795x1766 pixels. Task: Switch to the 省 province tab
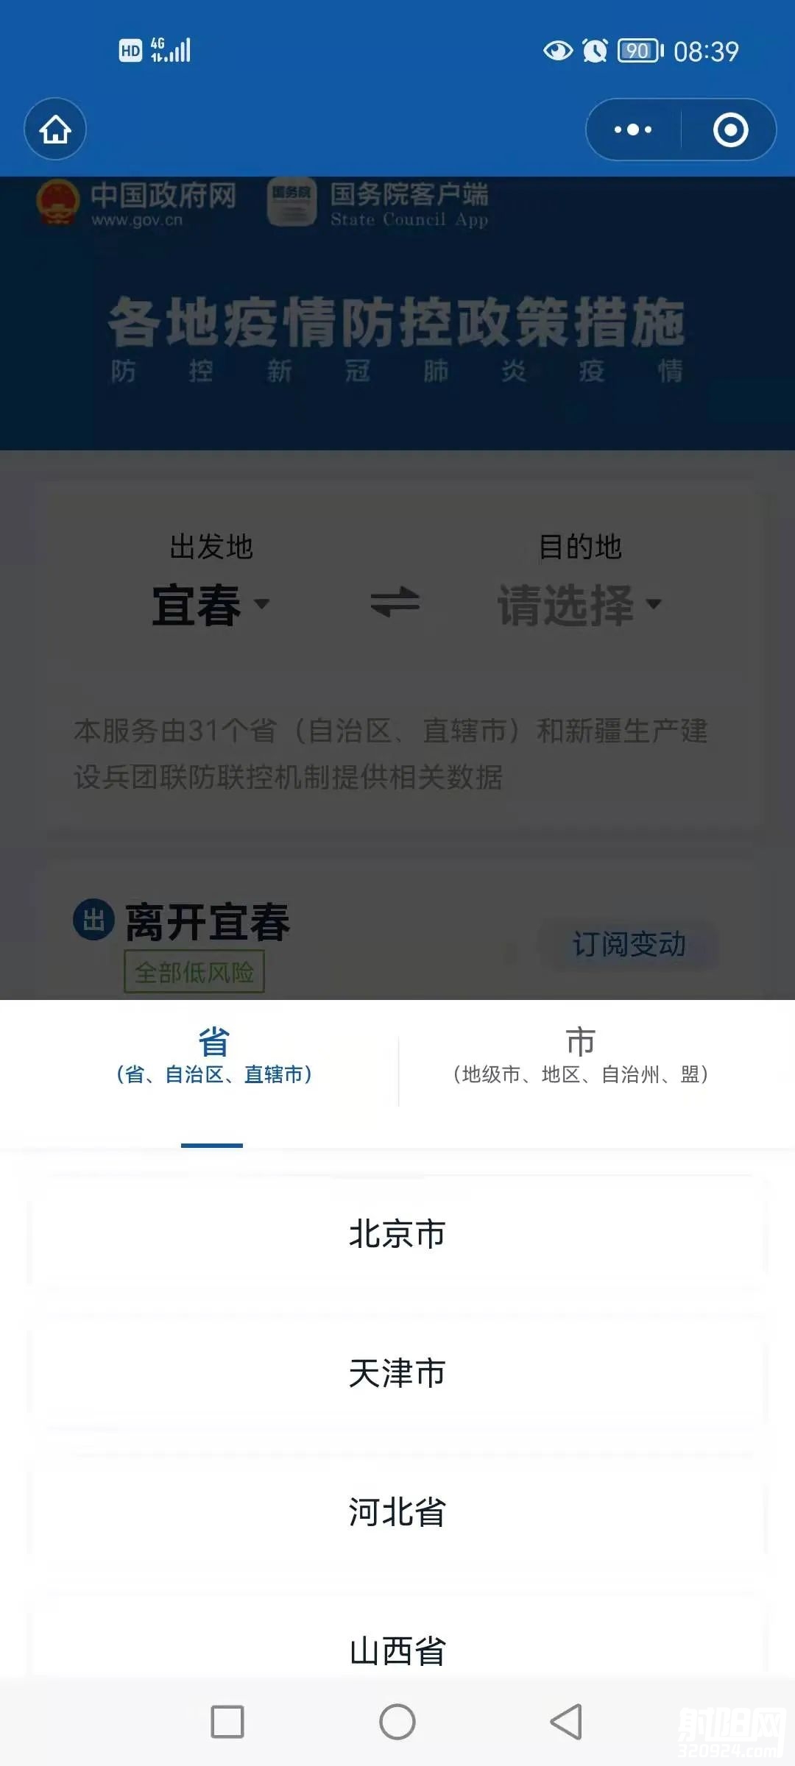click(x=213, y=1056)
